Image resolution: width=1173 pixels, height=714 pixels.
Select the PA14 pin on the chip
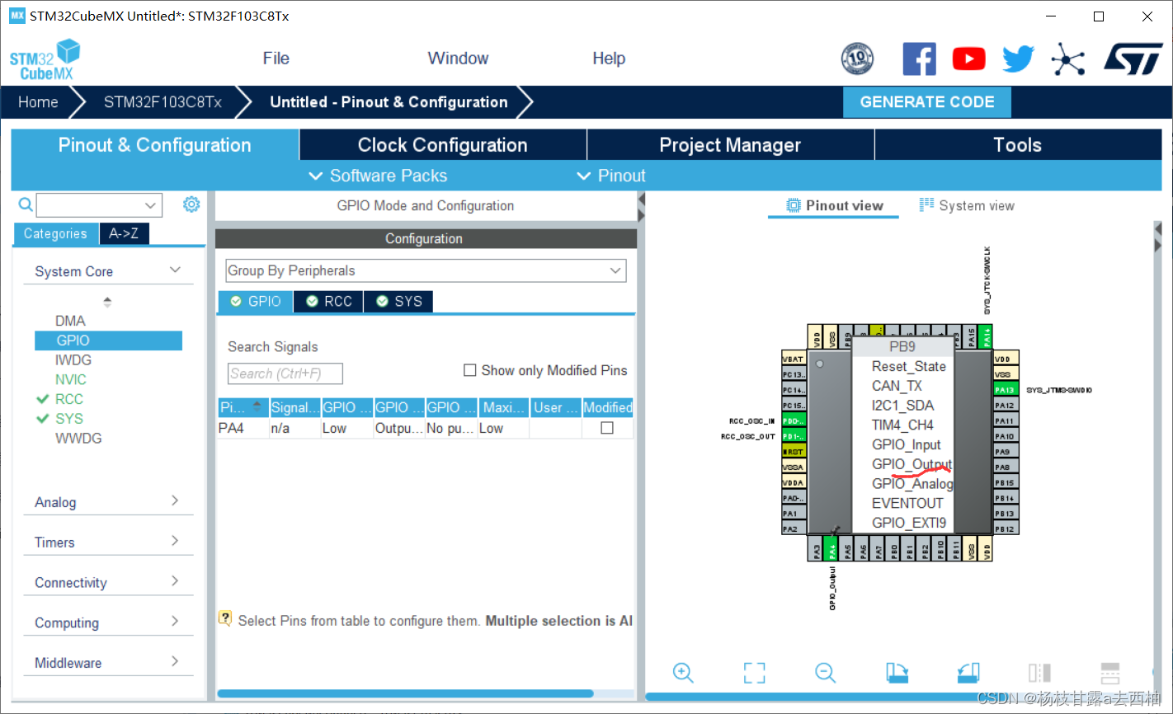(x=986, y=336)
